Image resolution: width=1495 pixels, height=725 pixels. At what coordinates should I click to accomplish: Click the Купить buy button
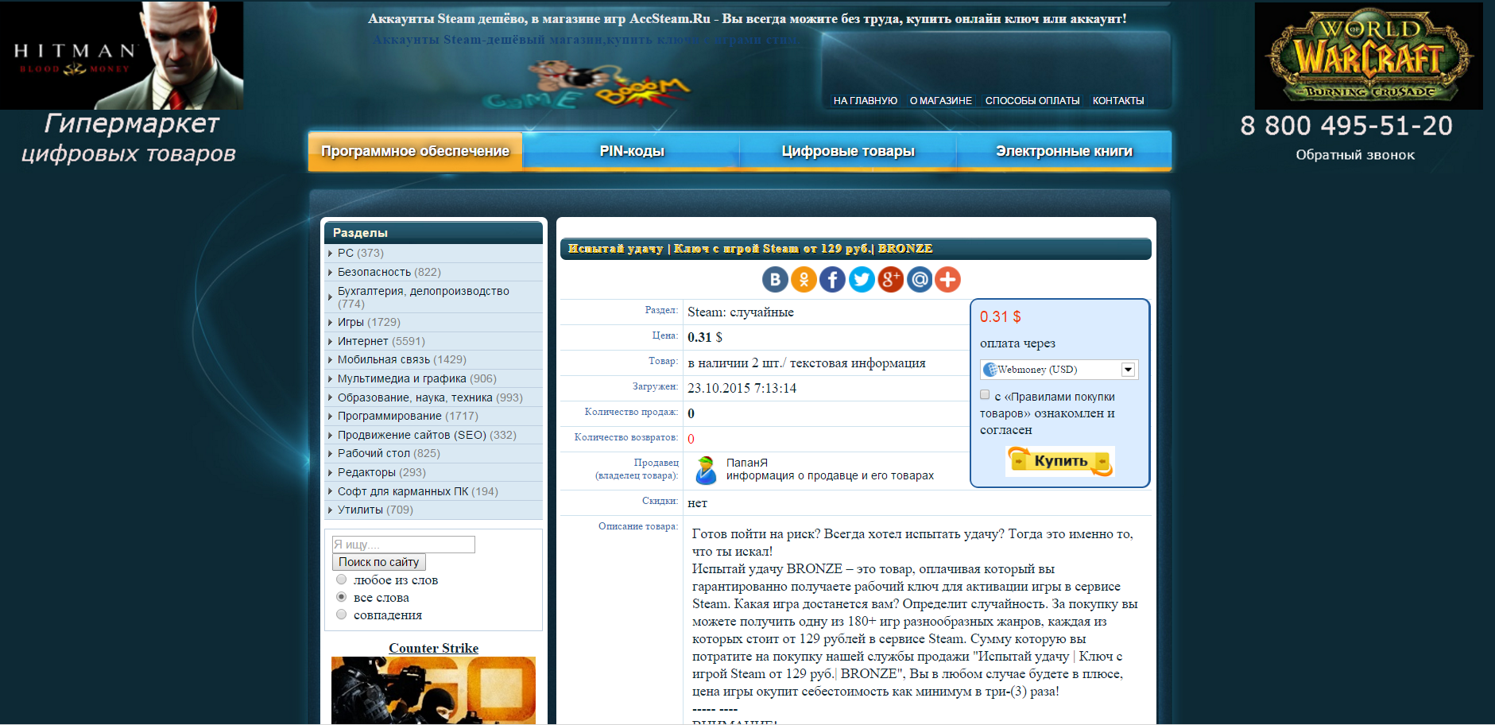point(1060,461)
